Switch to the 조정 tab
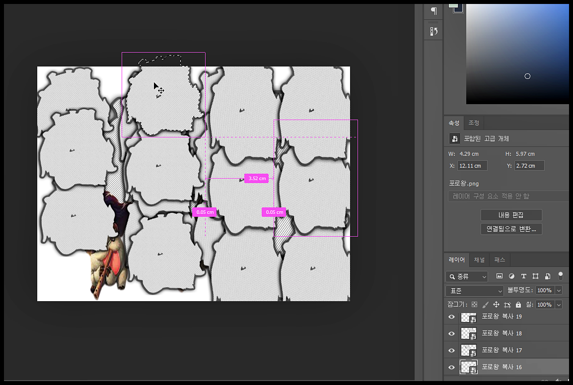Screen dimensions: 573x385 coord(474,123)
